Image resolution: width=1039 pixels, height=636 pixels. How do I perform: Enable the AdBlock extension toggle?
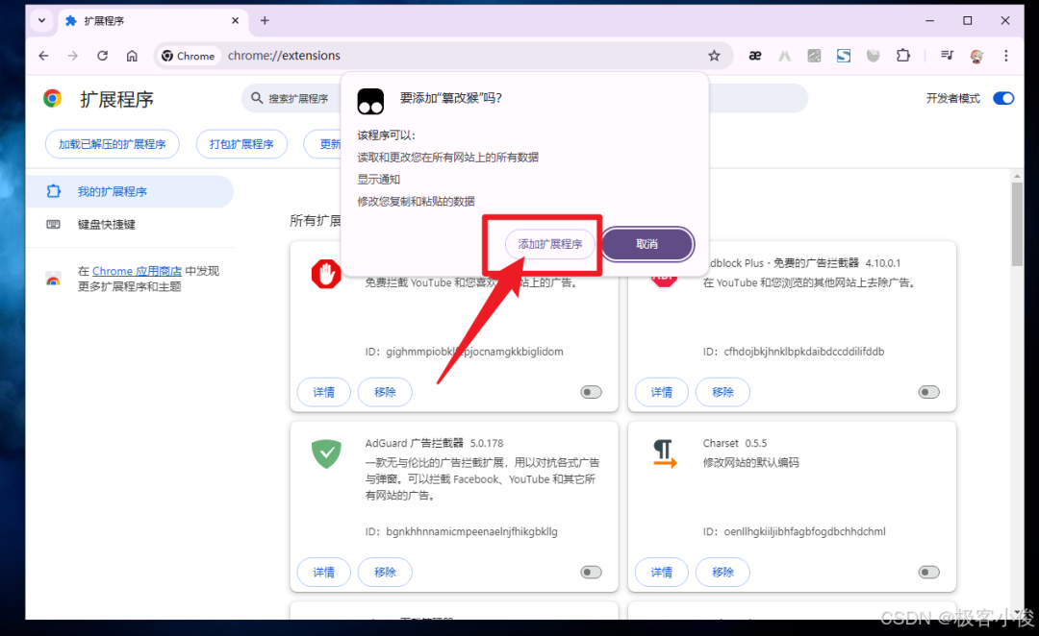(591, 392)
